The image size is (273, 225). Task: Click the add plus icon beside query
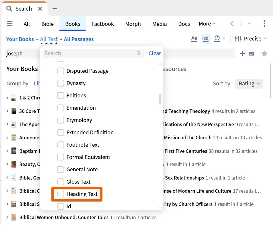tap(242, 54)
